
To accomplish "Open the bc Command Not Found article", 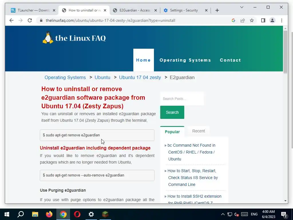I will [191, 152].
